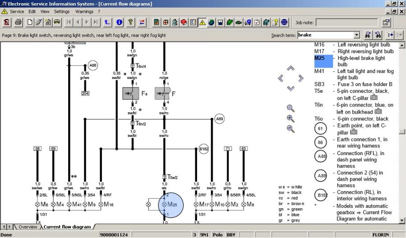Click the red book toolbar icon
This screenshot has height=238, width=406.
(184, 22)
